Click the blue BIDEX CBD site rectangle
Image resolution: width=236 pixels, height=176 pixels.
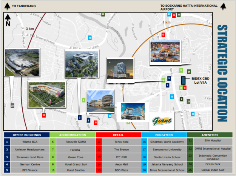183,80
